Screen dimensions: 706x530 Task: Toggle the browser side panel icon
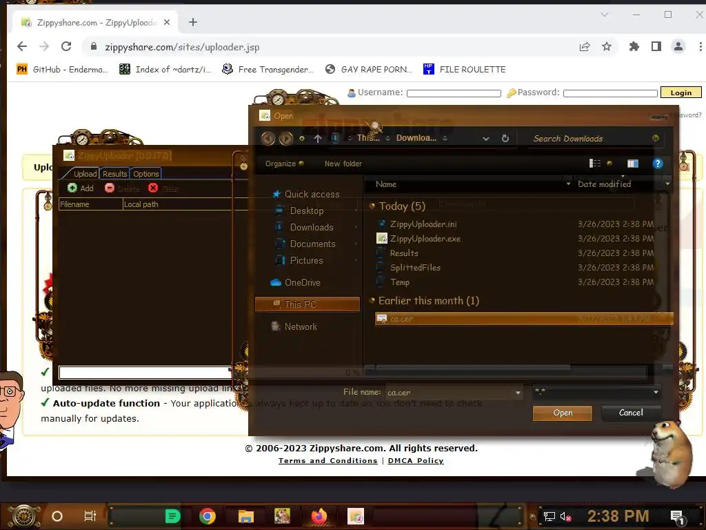(656, 46)
